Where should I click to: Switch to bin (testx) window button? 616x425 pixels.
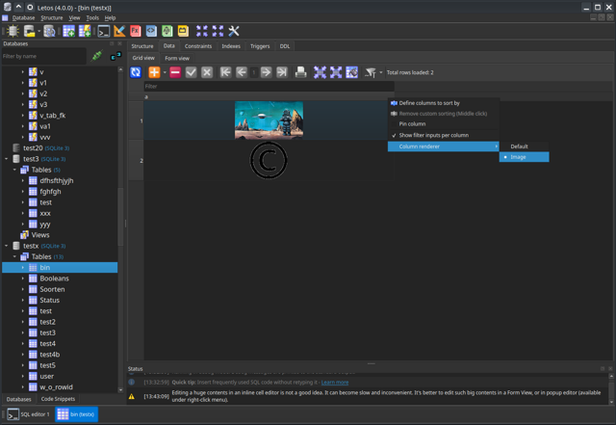pos(76,414)
